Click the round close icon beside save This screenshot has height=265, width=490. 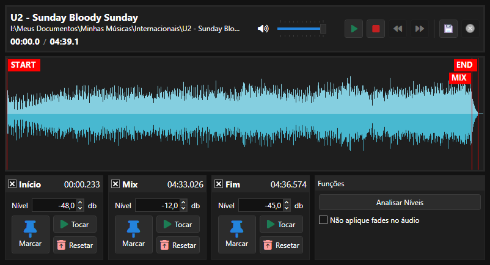point(470,29)
